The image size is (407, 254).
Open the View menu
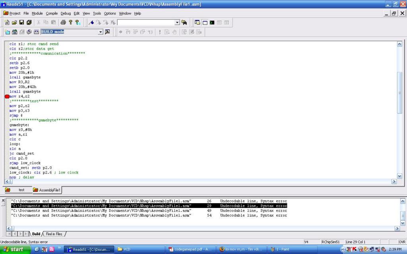point(86,13)
